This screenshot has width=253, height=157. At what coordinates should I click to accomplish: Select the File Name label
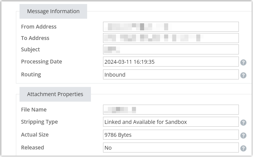[34, 110]
